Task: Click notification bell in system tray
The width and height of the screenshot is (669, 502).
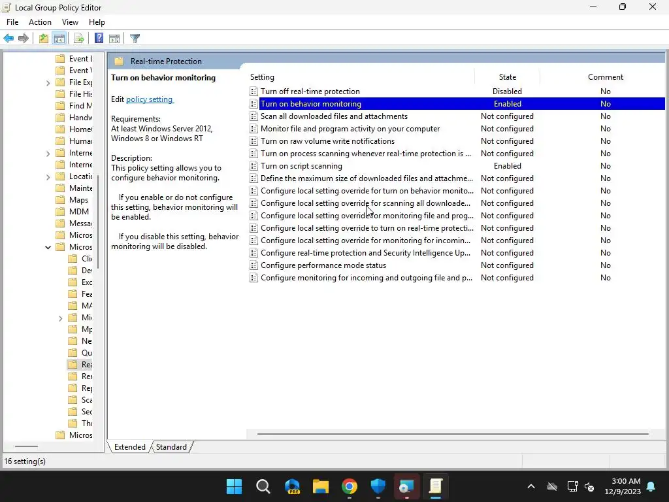Action: tap(651, 486)
